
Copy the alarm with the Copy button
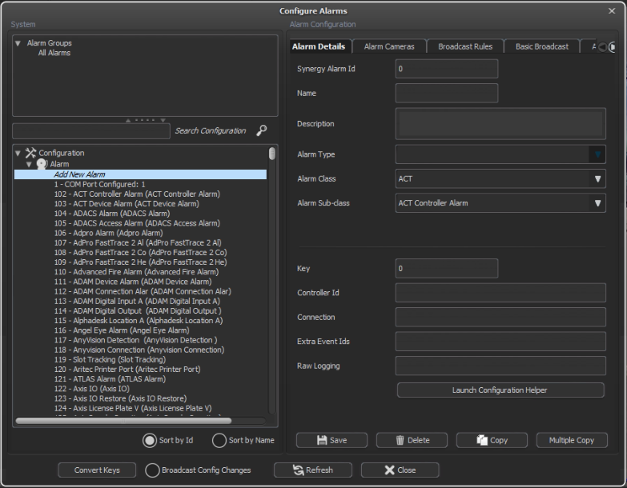(x=492, y=440)
